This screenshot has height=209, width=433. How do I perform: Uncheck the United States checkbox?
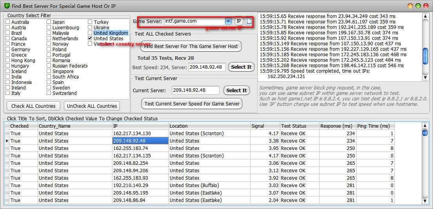coord(90,39)
